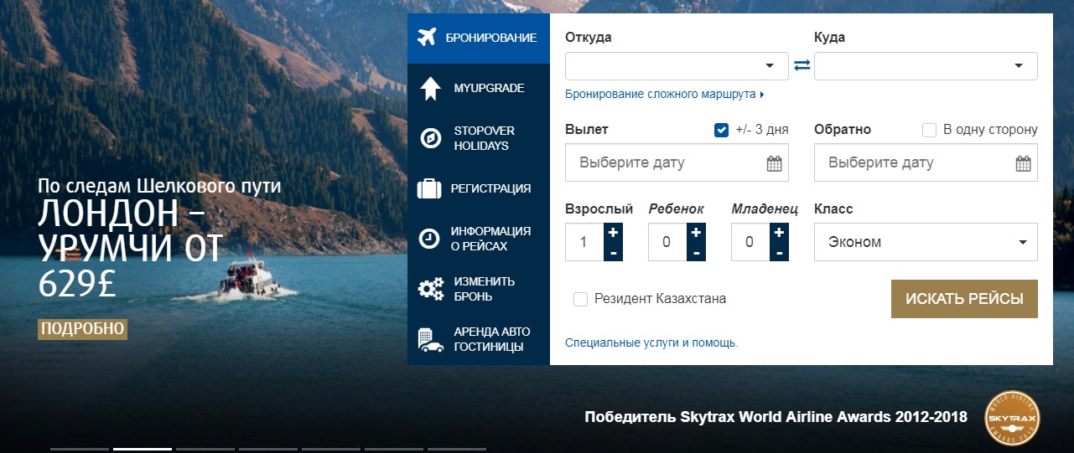Enable the В одну сторону checkbox
The width and height of the screenshot is (1074, 453).
click(929, 130)
